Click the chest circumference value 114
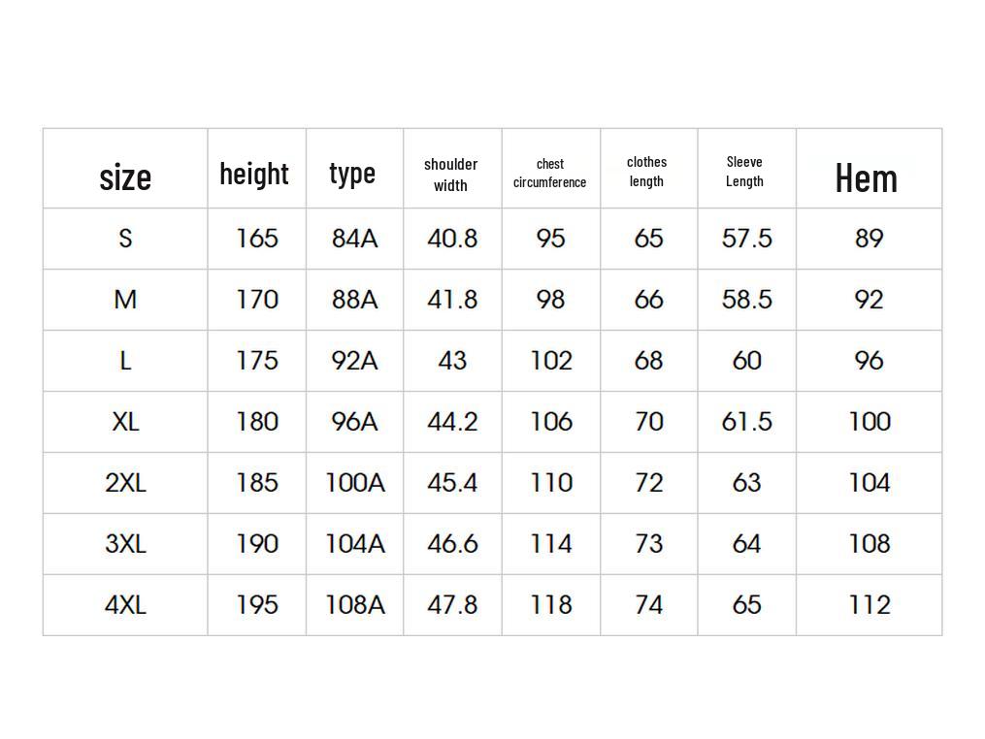 tap(550, 544)
